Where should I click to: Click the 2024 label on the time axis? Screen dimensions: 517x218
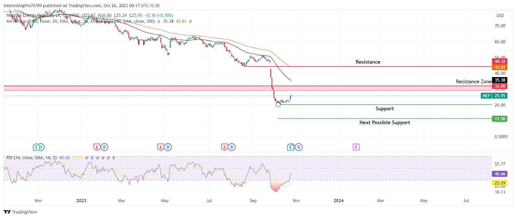(x=339, y=201)
